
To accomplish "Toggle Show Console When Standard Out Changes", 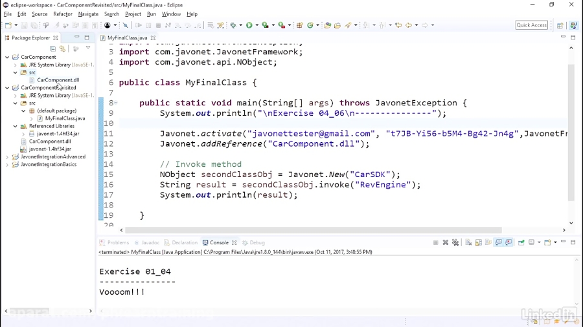I will click(498, 243).
